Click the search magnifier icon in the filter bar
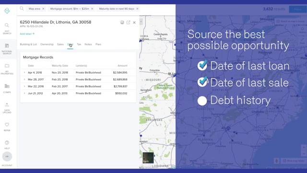This screenshot has width=307, height=173. tap(22, 9)
